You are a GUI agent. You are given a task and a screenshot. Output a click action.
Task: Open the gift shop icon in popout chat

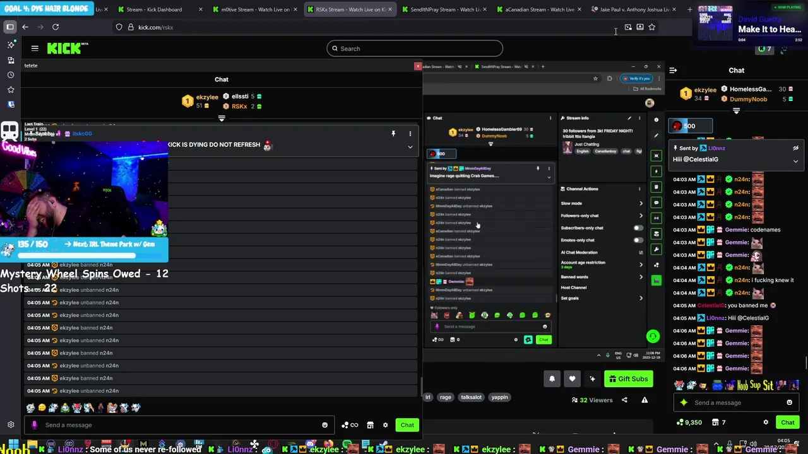371,425
